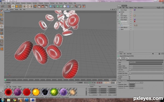Open HyperNURBS generator palette icon

point(58,7)
